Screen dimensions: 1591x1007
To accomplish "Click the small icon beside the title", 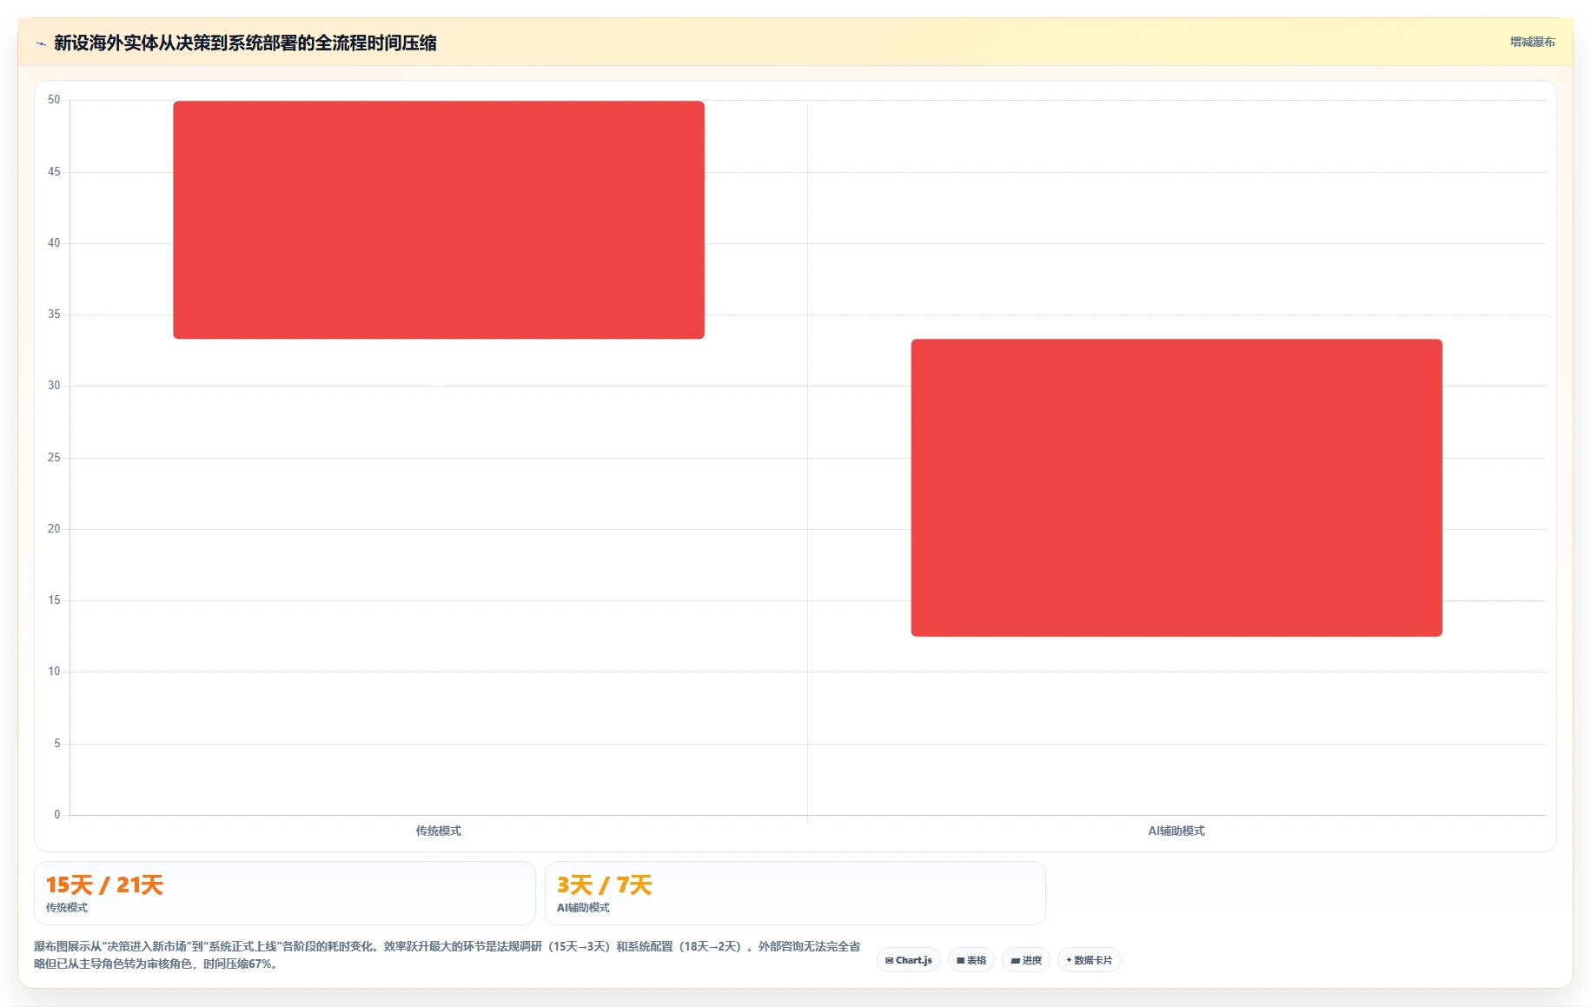I will 41,43.
